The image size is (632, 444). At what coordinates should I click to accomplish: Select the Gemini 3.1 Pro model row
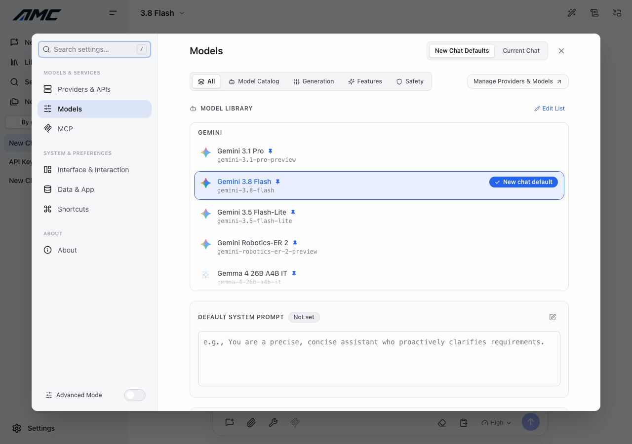point(379,155)
